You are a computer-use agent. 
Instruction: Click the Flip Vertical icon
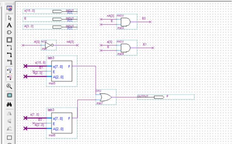(9, 121)
